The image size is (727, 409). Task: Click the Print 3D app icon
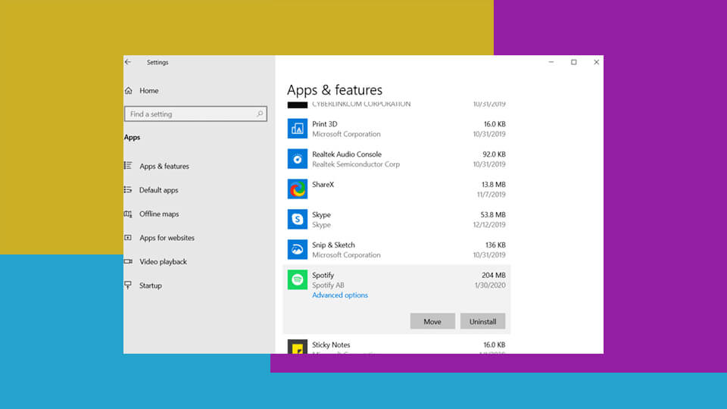[x=297, y=129]
